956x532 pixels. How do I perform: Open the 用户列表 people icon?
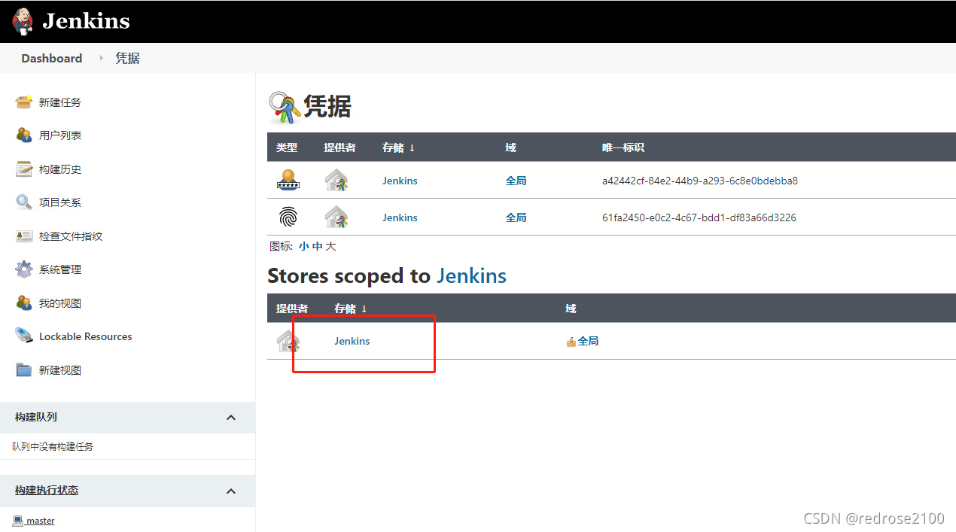[x=24, y=135]
